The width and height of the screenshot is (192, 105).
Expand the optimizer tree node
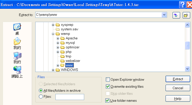58,48
